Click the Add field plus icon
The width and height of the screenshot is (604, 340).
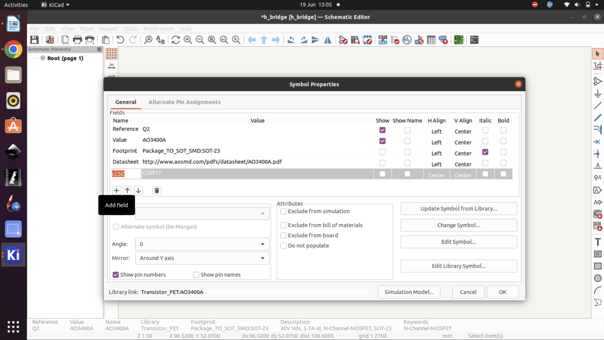pyautogui.click(x=116, y=190)
